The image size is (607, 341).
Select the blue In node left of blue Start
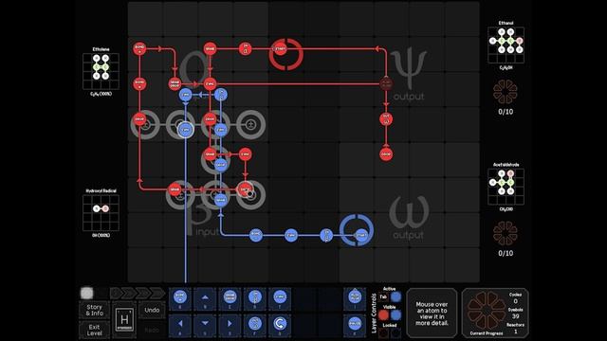click(326, 235)
